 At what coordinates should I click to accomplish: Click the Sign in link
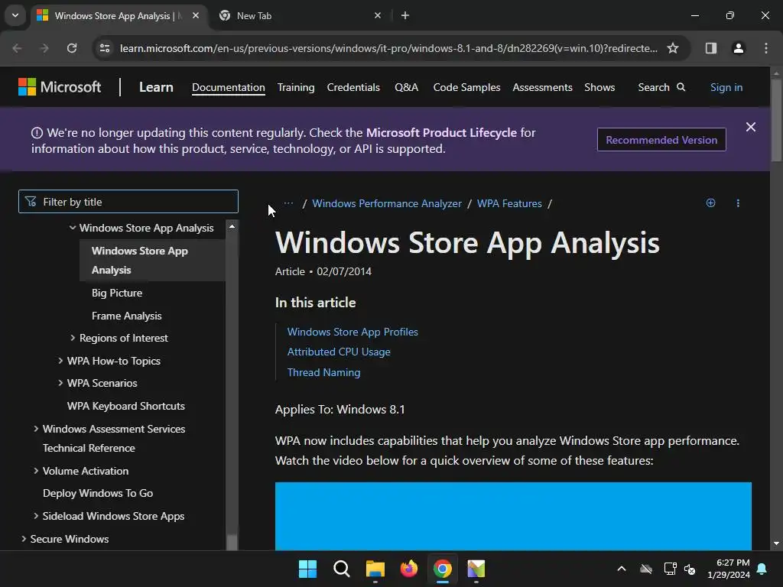(x=726, y=87)
